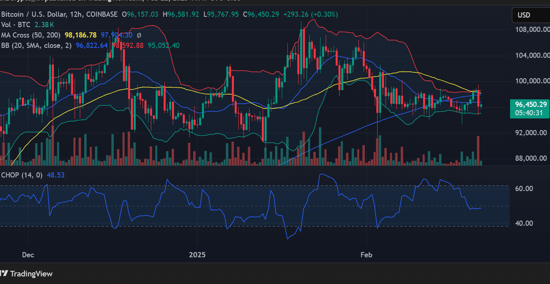Click the TradingView logo

pyautogui.click(x=26, y=274)
